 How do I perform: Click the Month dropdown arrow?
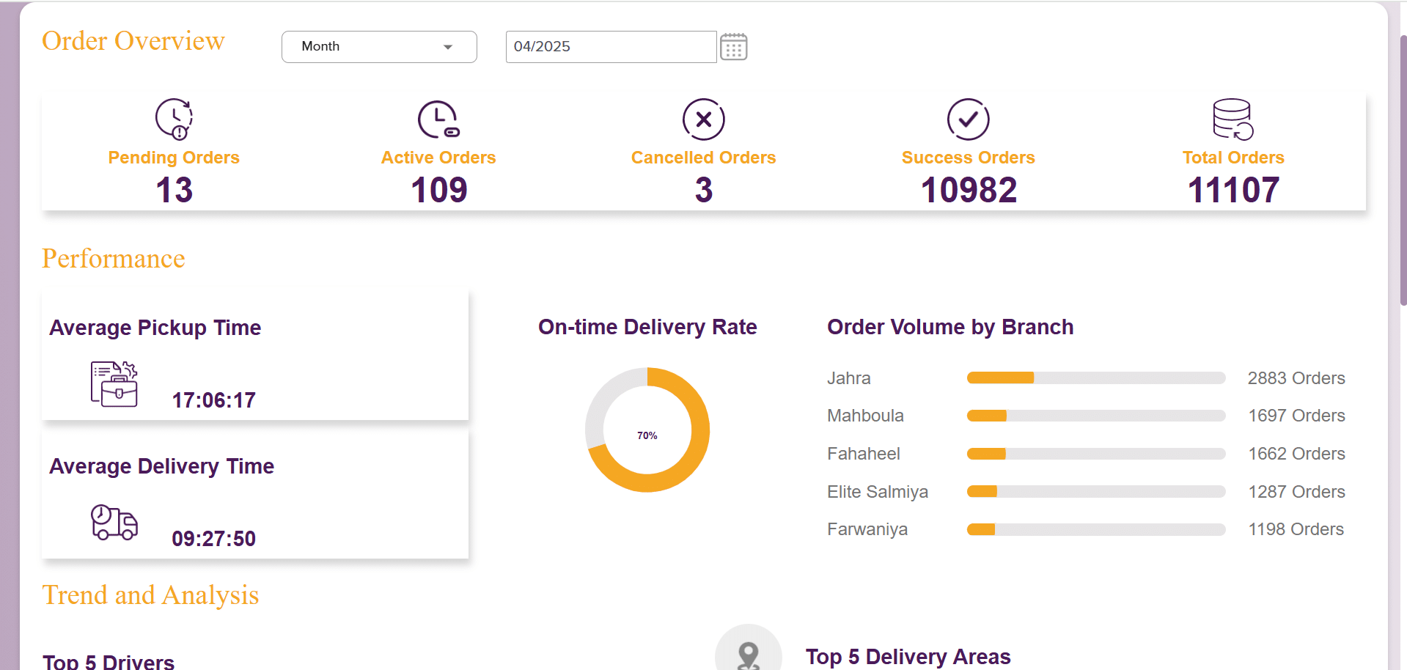click(448, 47)
